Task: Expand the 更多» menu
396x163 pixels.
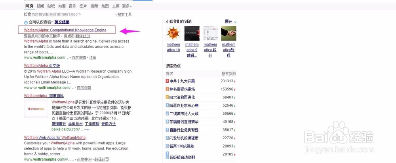Action: coord(127,6)
